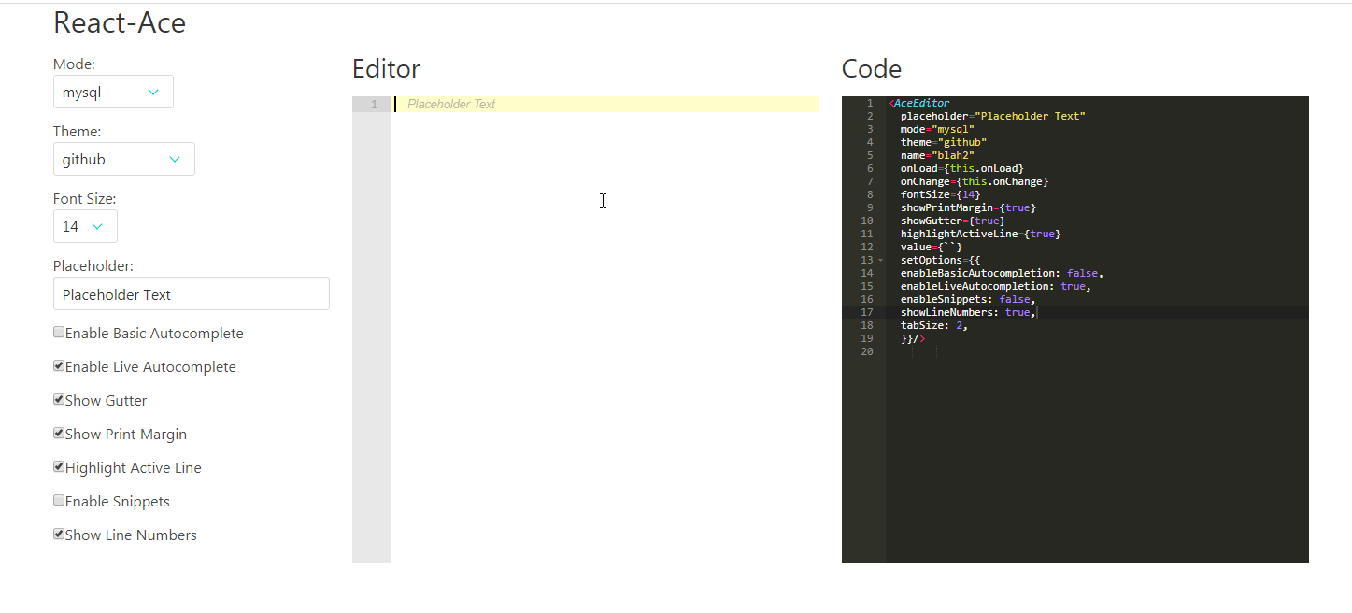Click the code line highlightActiveLine={true}

click(981, 234)
